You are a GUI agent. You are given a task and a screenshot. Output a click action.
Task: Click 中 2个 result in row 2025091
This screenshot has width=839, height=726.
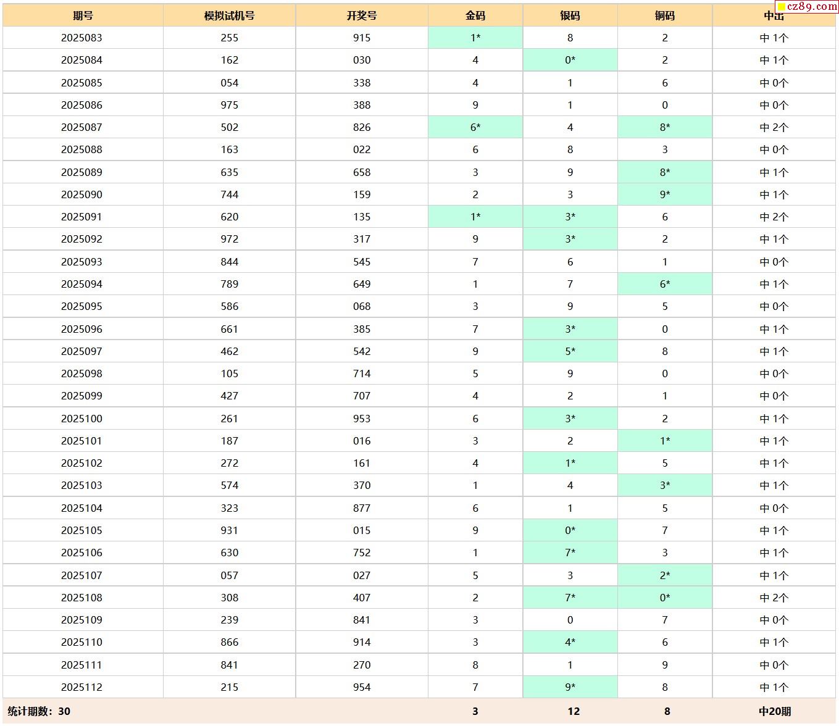tap(774, 217)
